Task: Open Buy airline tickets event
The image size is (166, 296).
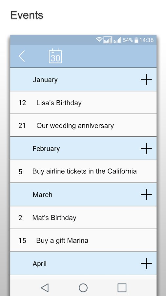Action: coord(83,171)
